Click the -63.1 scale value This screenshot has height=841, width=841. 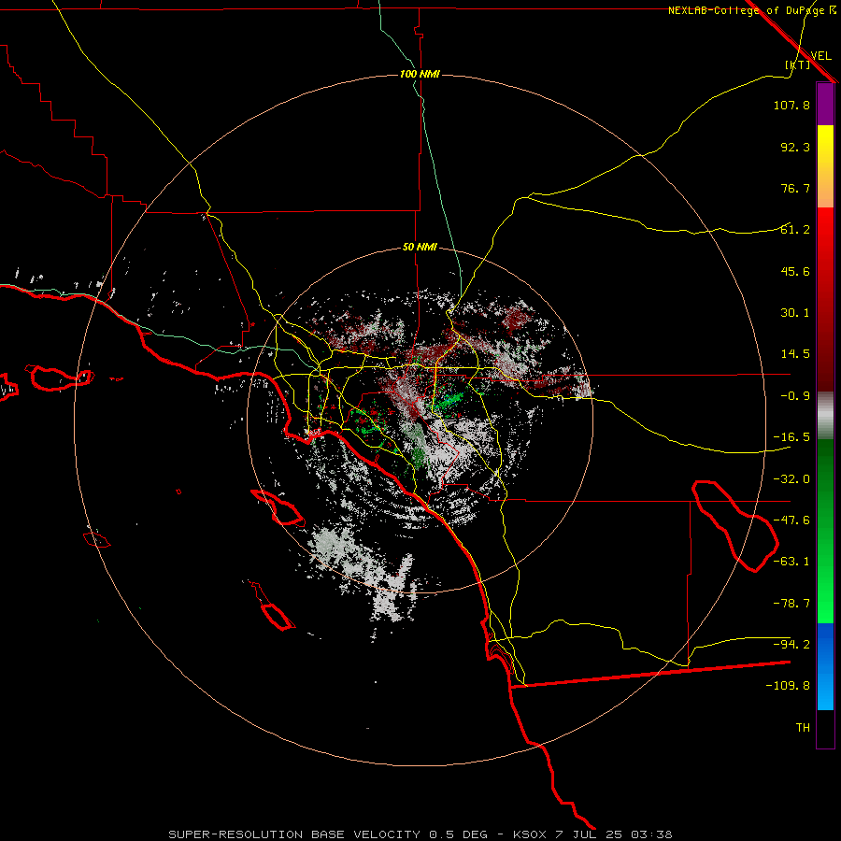791,562
